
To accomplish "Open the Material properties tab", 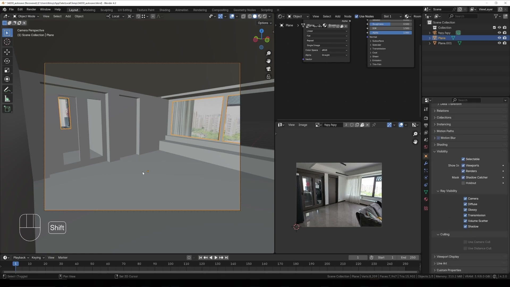I will tap(426, 199).
